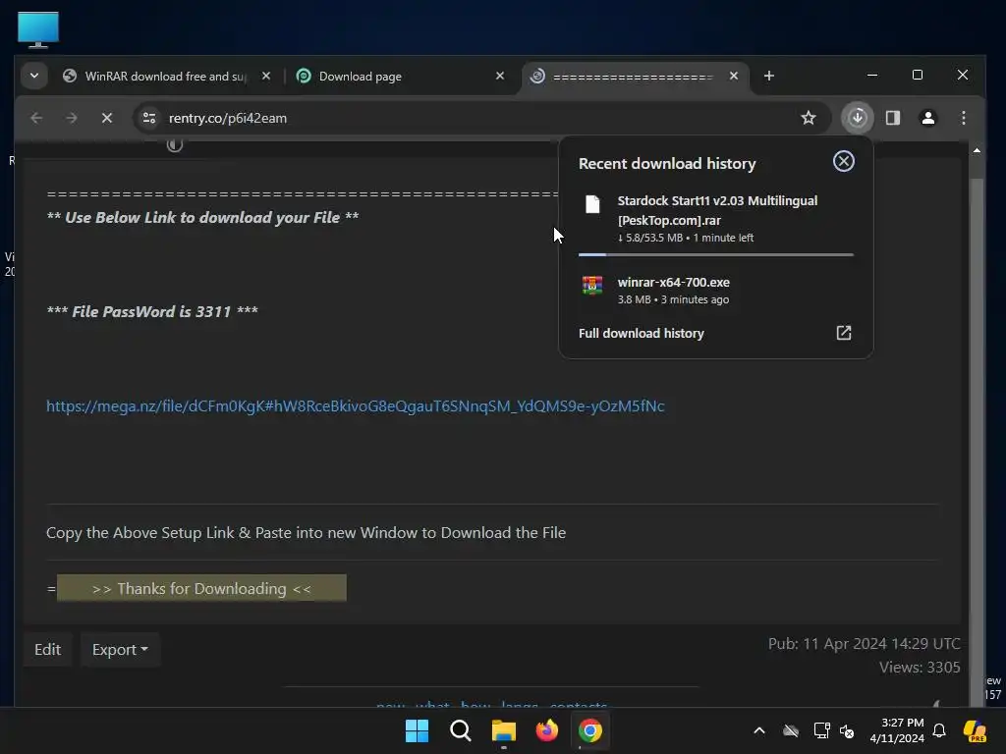Go back to previous page
This screenshot has height=754, width=1006.
coord(36,118)
